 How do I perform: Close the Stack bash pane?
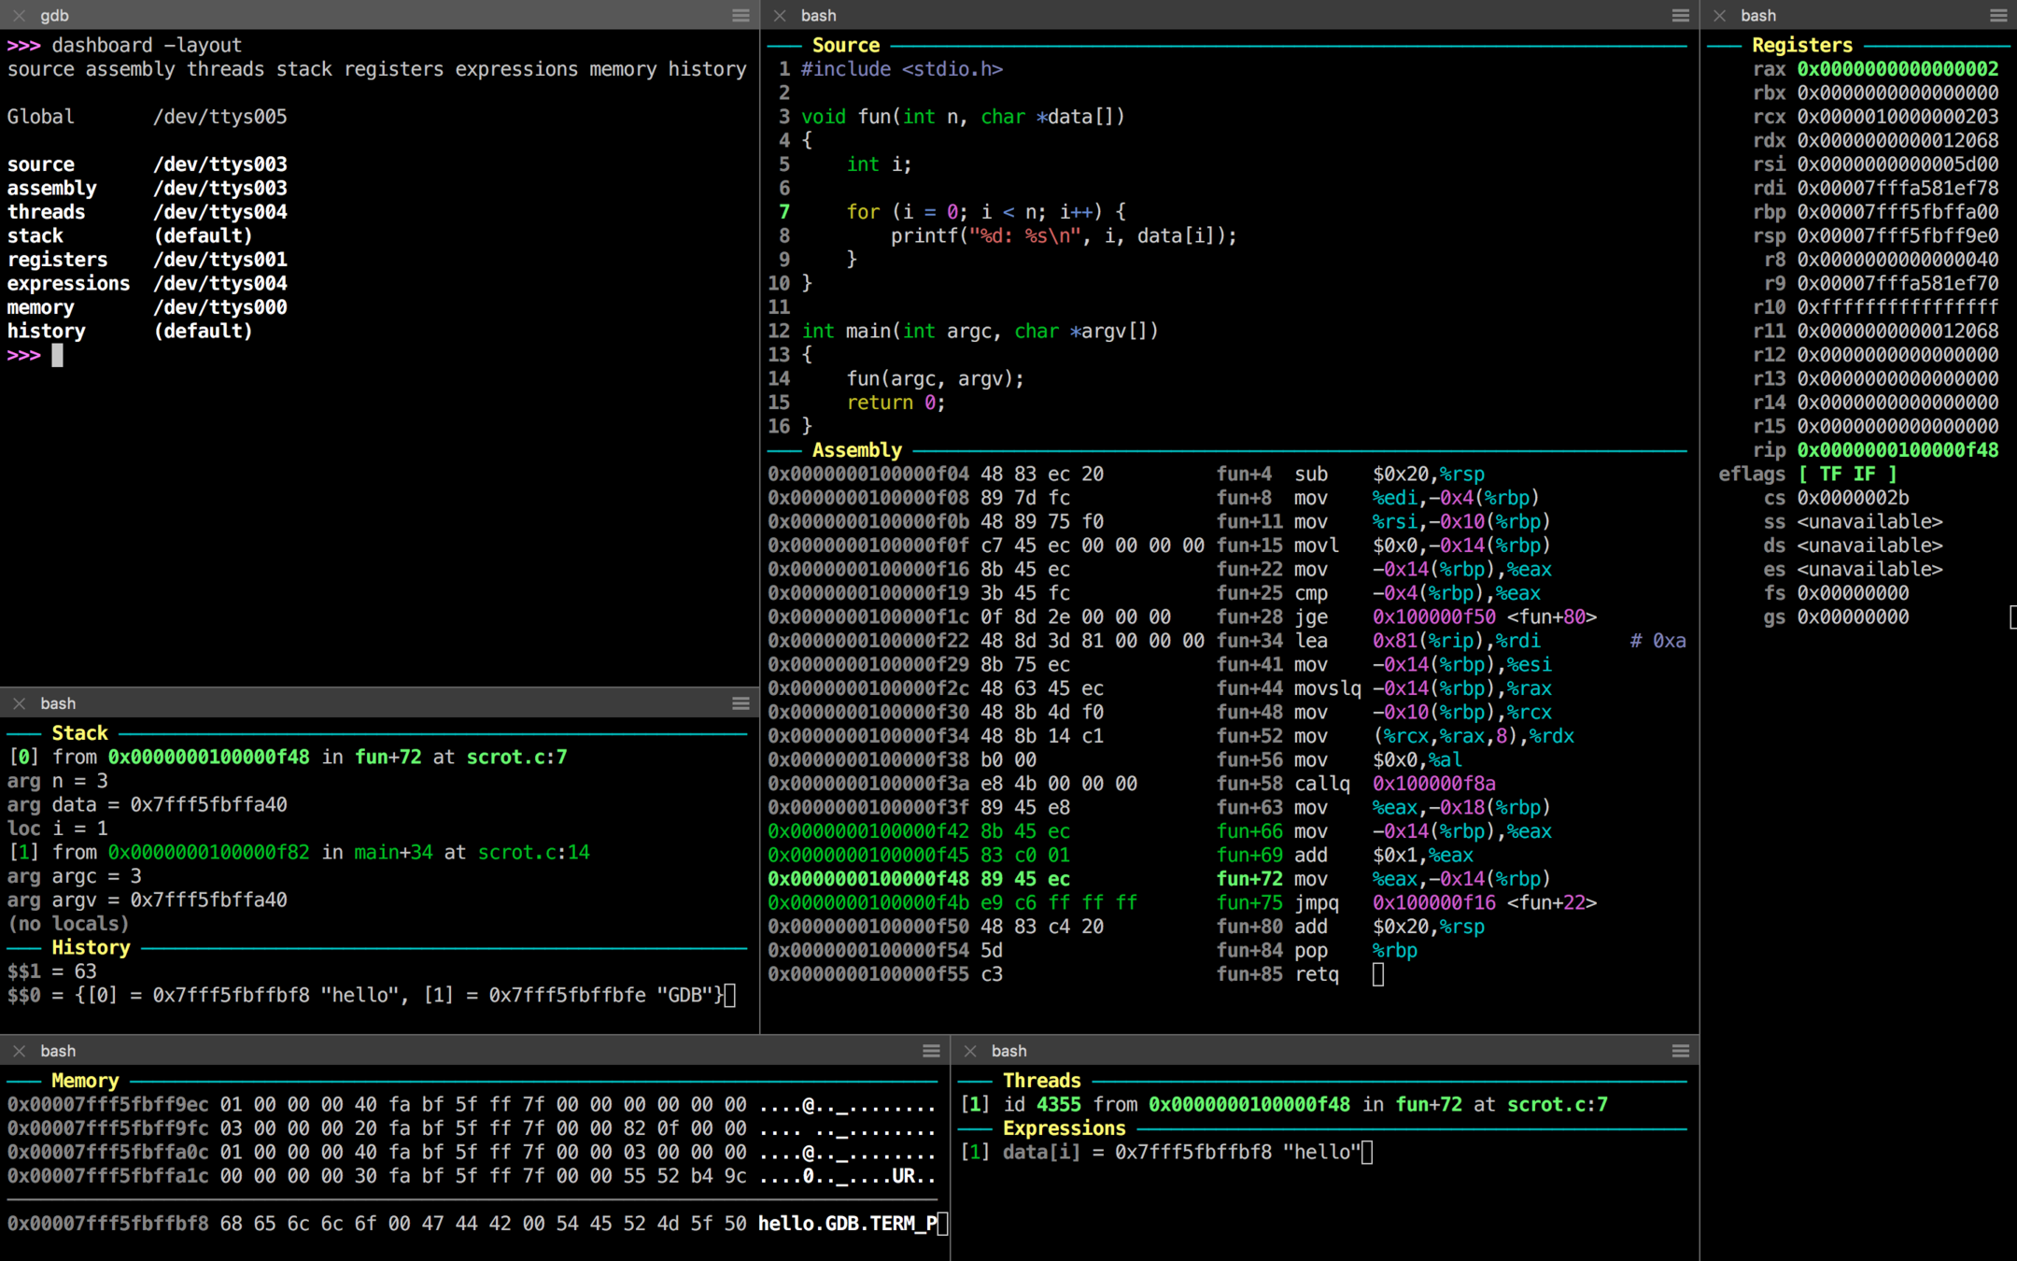[x=19, y=703]
